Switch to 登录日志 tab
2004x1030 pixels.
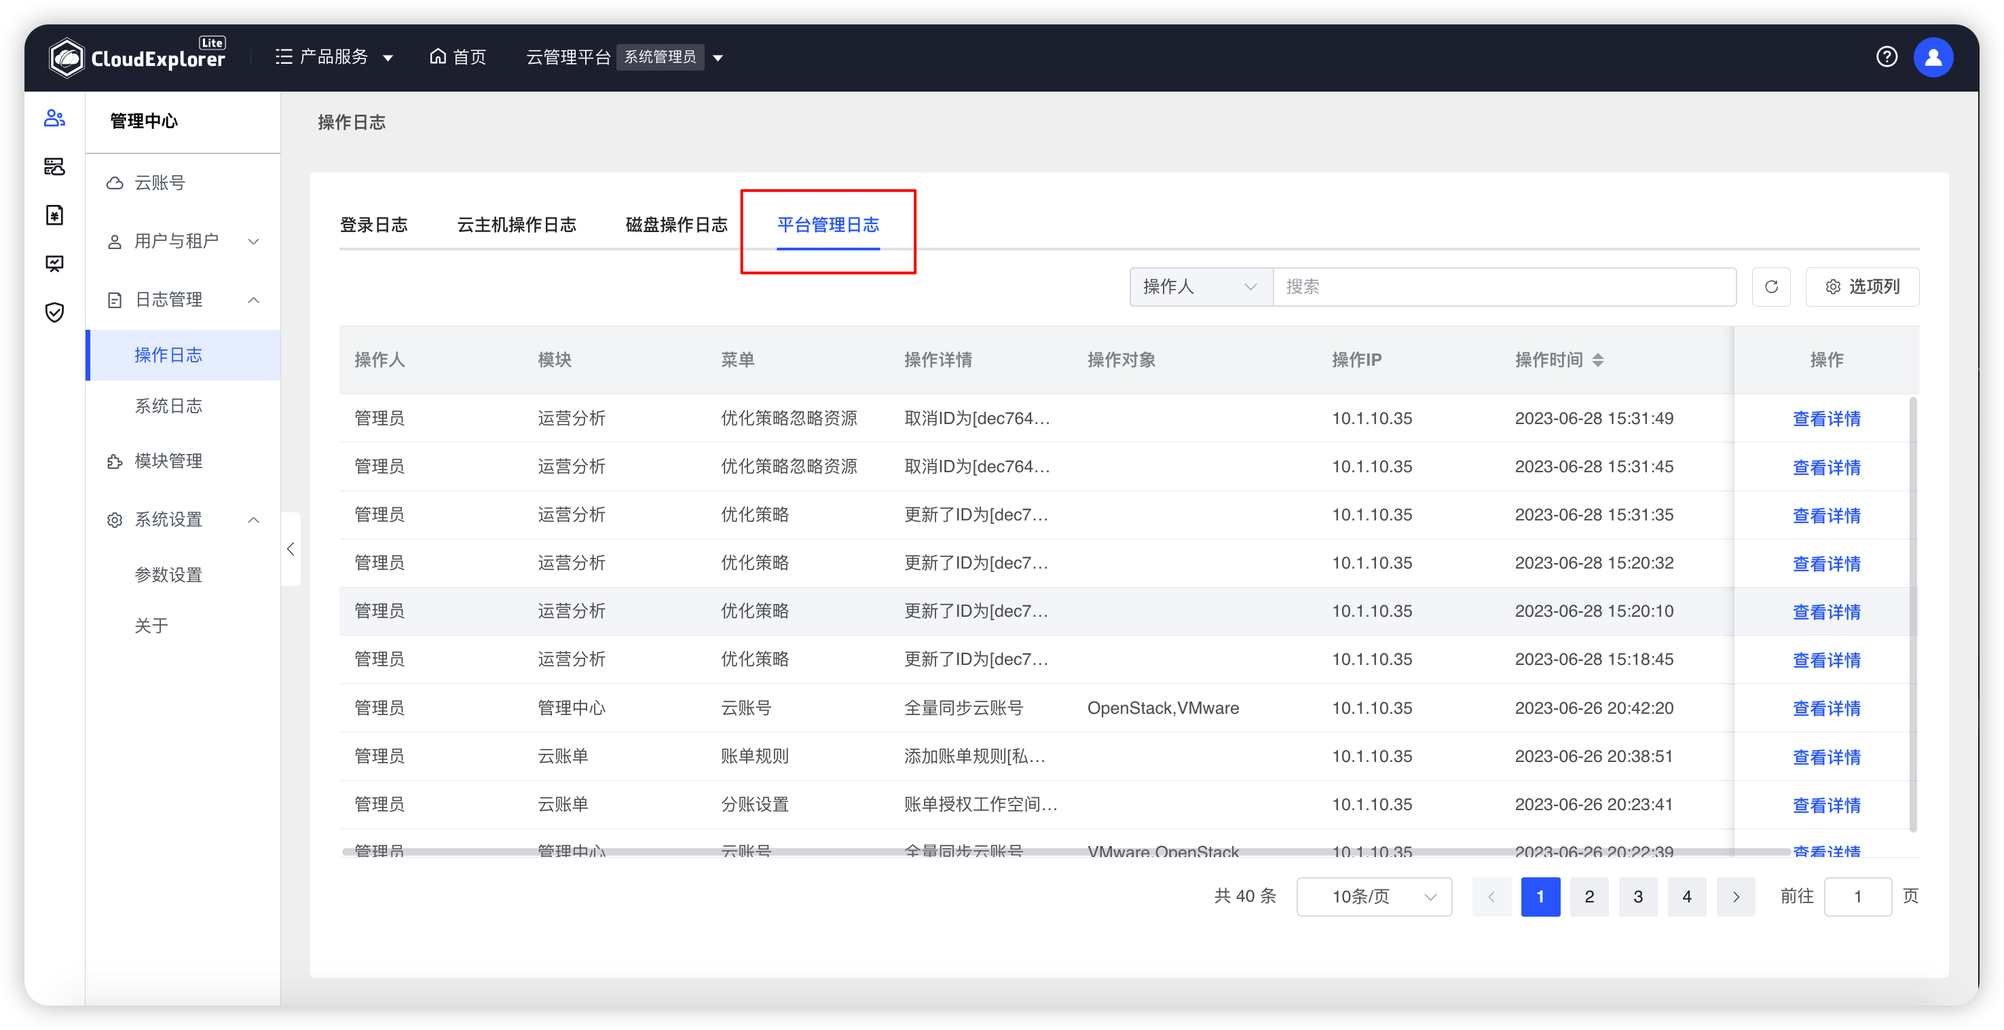(373, 225)
